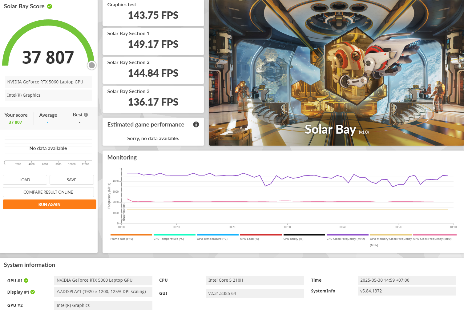Toggle the GPU Clock Frequency (MHz) legend entry
Screen dimensions: 464x314
435,237
